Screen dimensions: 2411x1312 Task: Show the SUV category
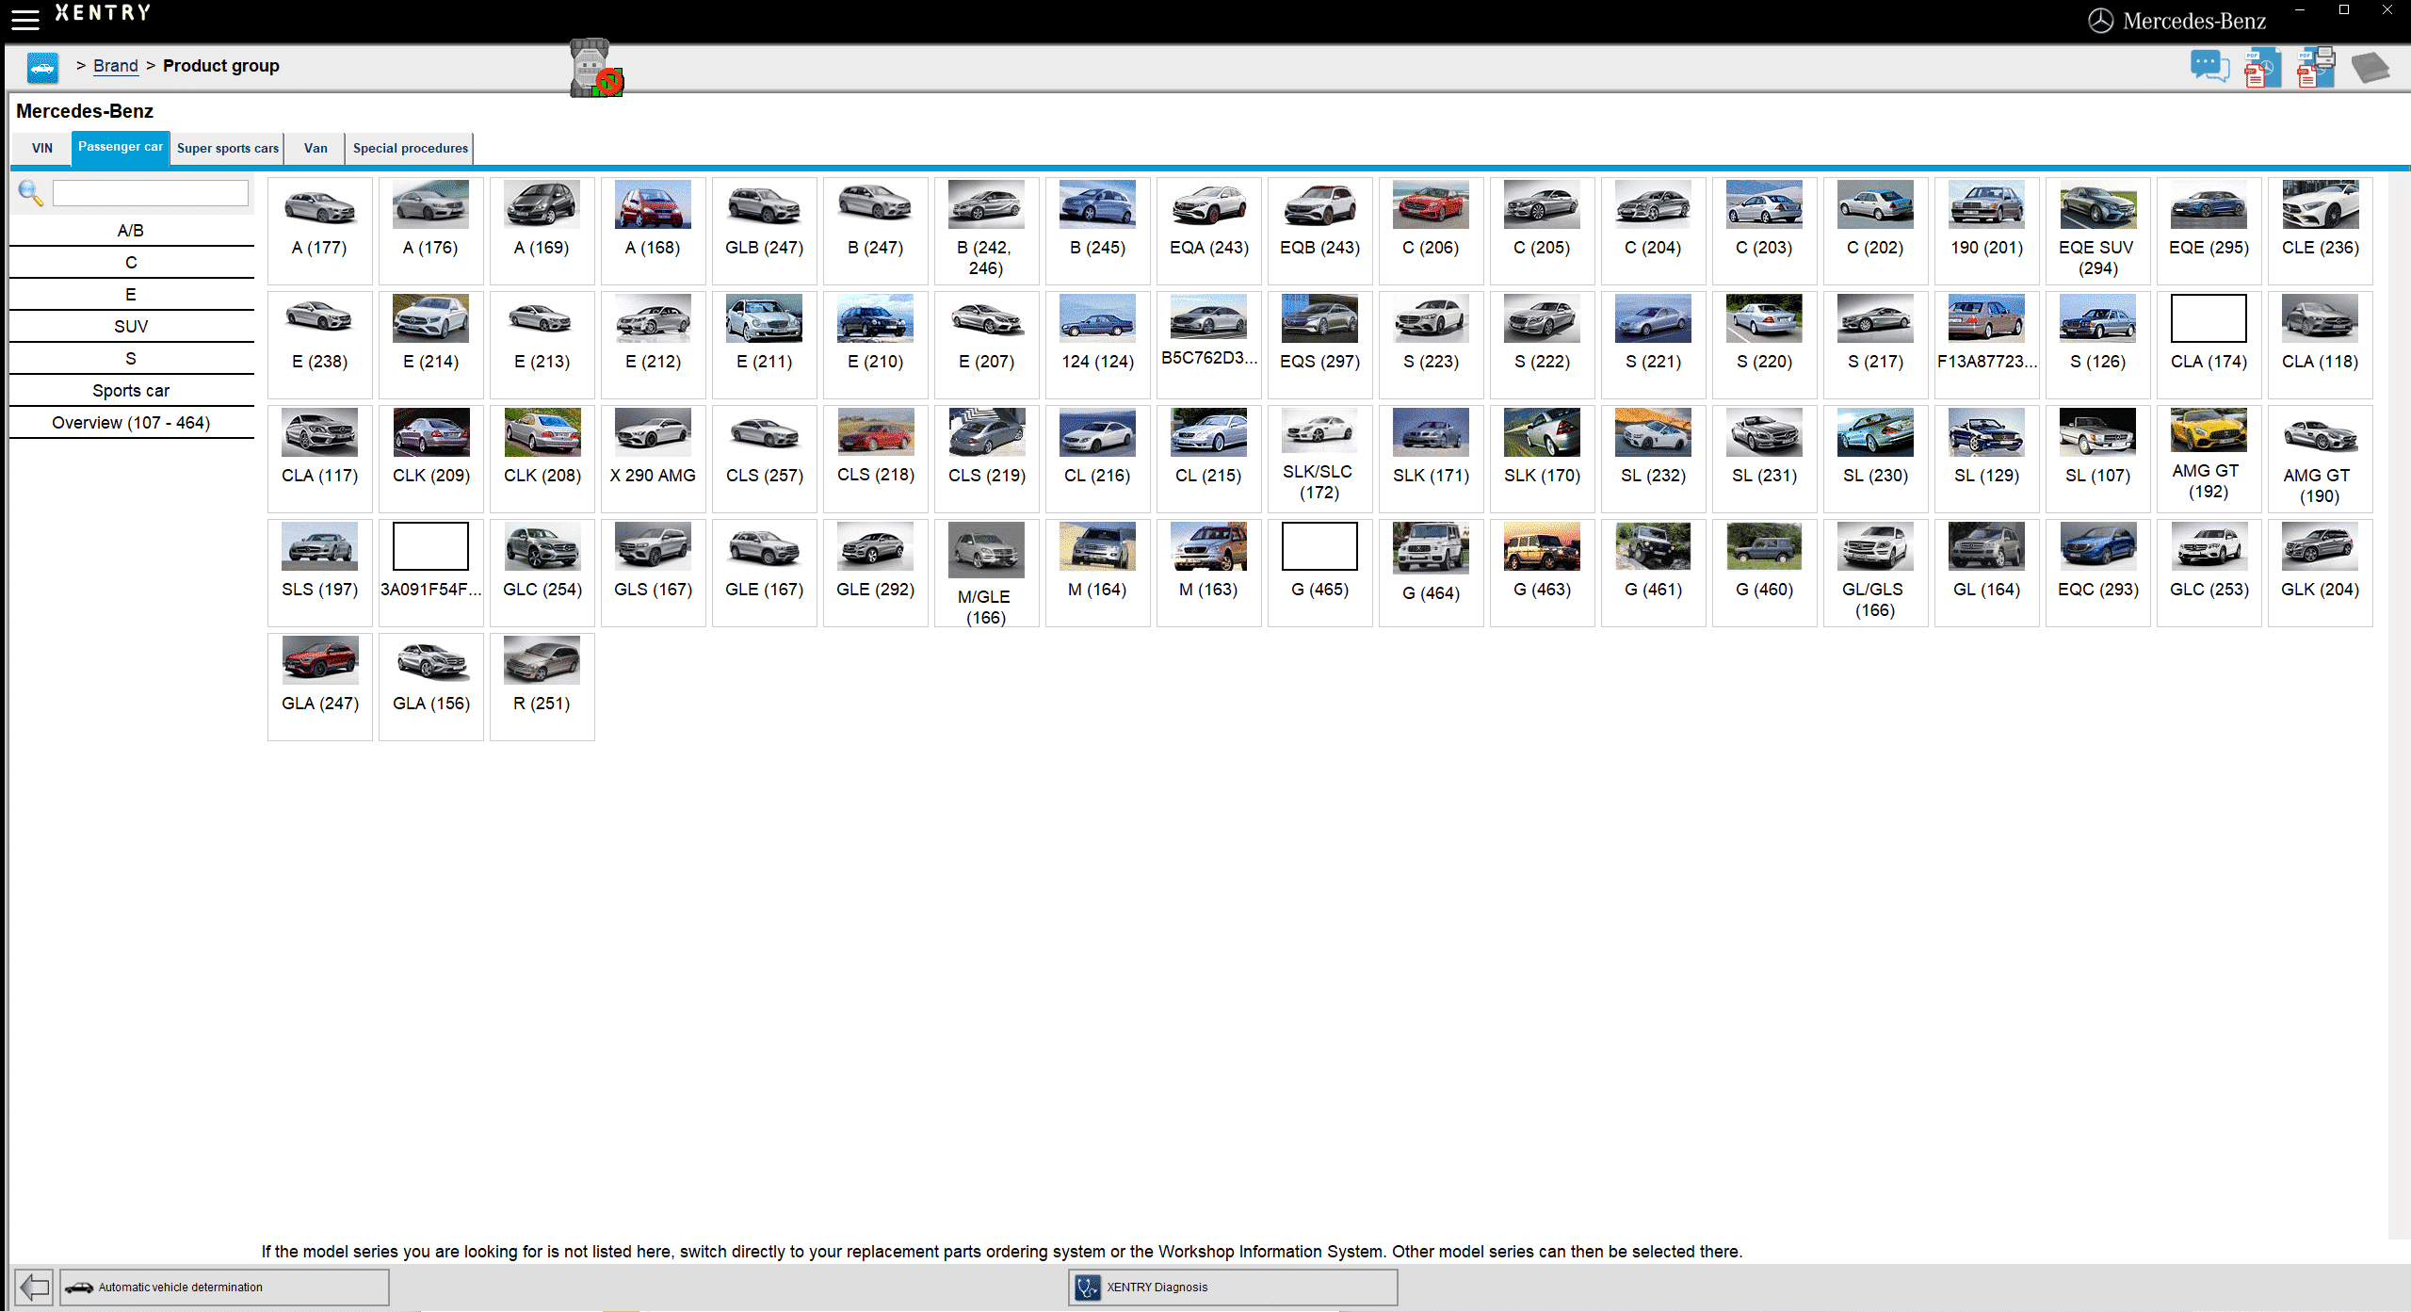pyautogui.click(x=132, y=327)
